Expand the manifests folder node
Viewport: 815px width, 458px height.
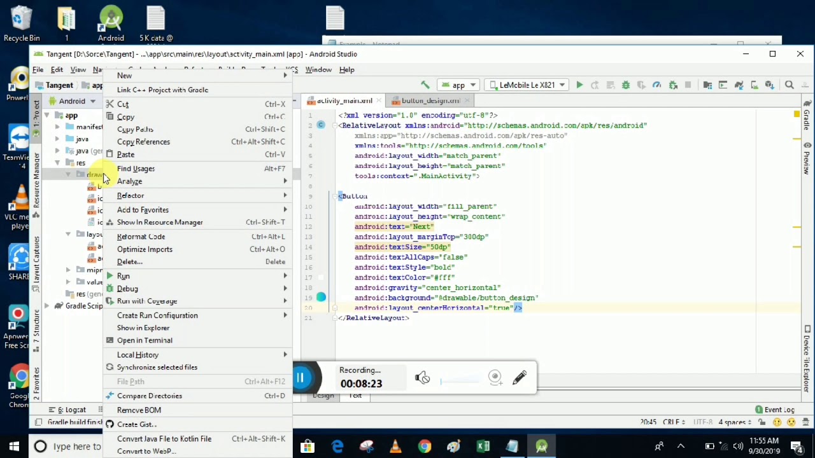57,127
